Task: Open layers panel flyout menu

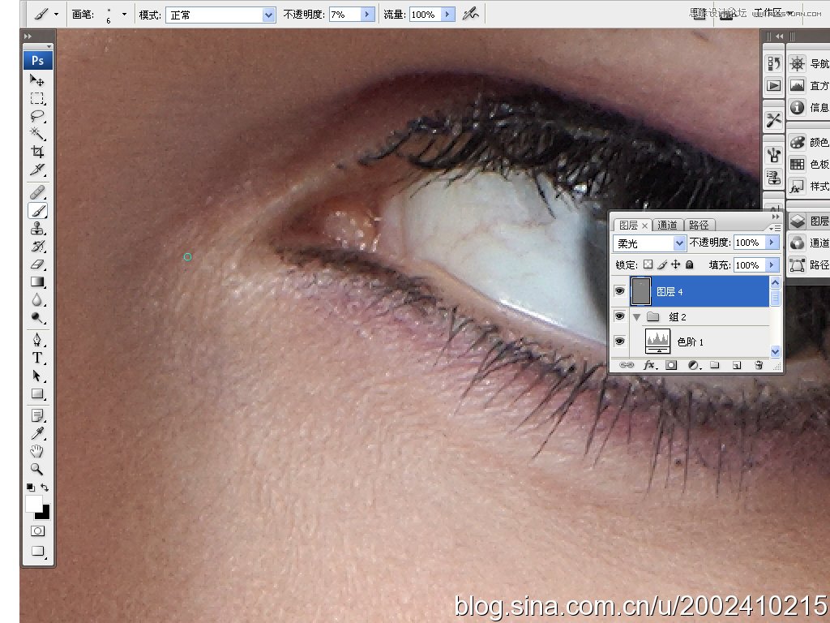Action: click(x=775, y=227)
